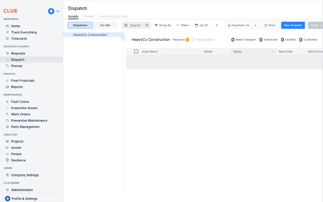Click the Profile & Settings gear icon
This screenshot has height=202, width=323.
point(8,198)
